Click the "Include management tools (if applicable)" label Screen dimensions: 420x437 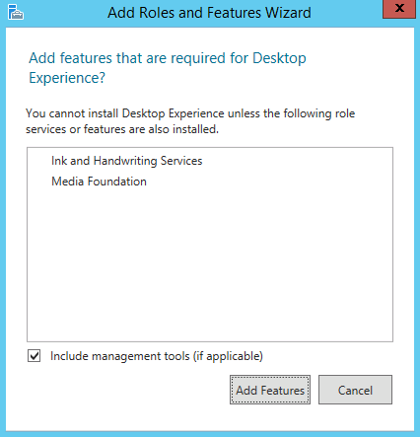coord(157,356)
